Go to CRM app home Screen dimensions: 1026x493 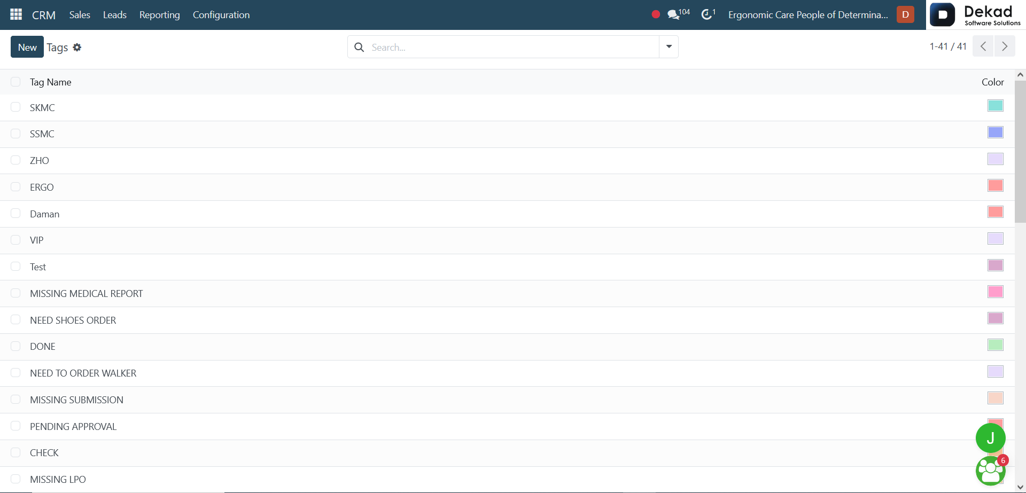pyautogui.click(x=44, y=15)
